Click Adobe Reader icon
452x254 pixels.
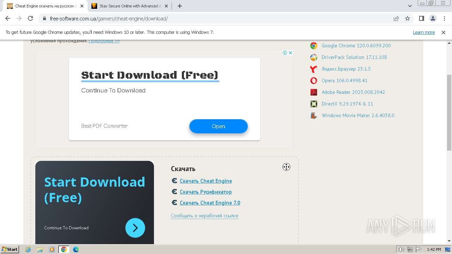[x=314, y=92]
